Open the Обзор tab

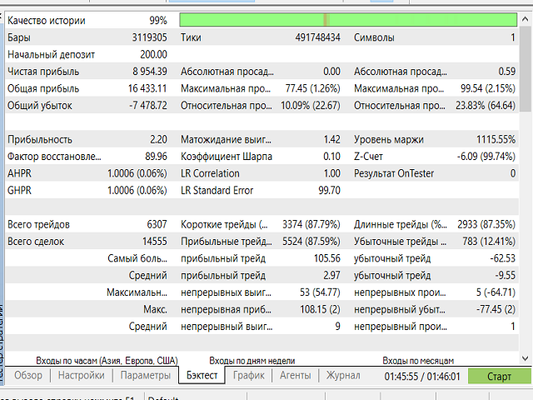click(x=28, y=375)
